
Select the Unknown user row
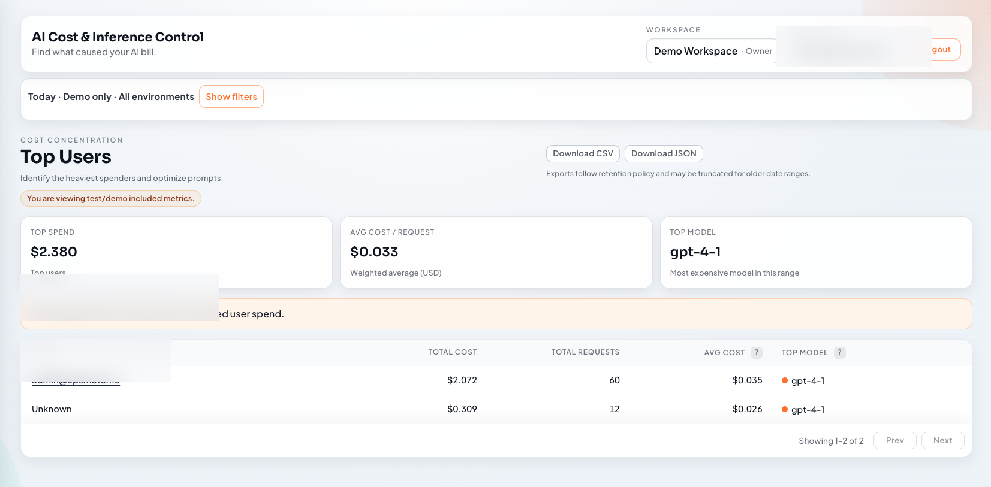tap(52, 409)
